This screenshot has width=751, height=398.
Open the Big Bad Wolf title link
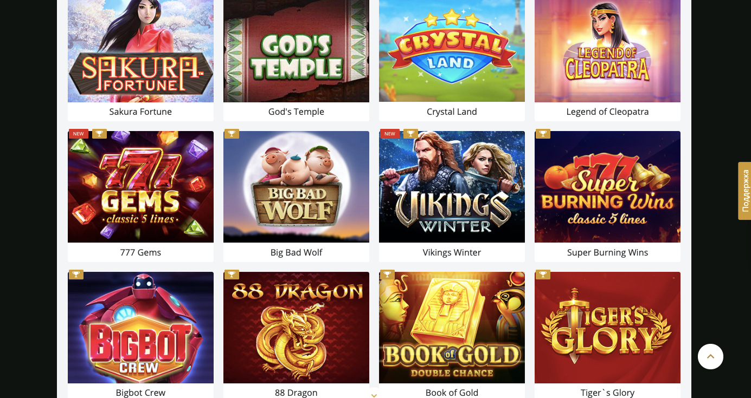[x=296, y=252]
